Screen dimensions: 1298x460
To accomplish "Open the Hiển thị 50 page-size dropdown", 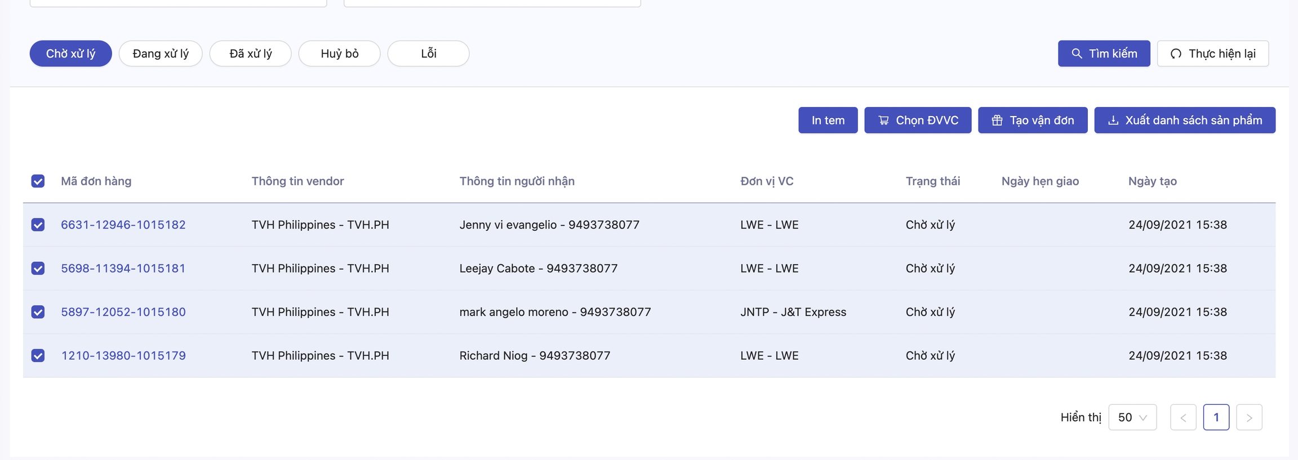I will [x=1132, y=417].
